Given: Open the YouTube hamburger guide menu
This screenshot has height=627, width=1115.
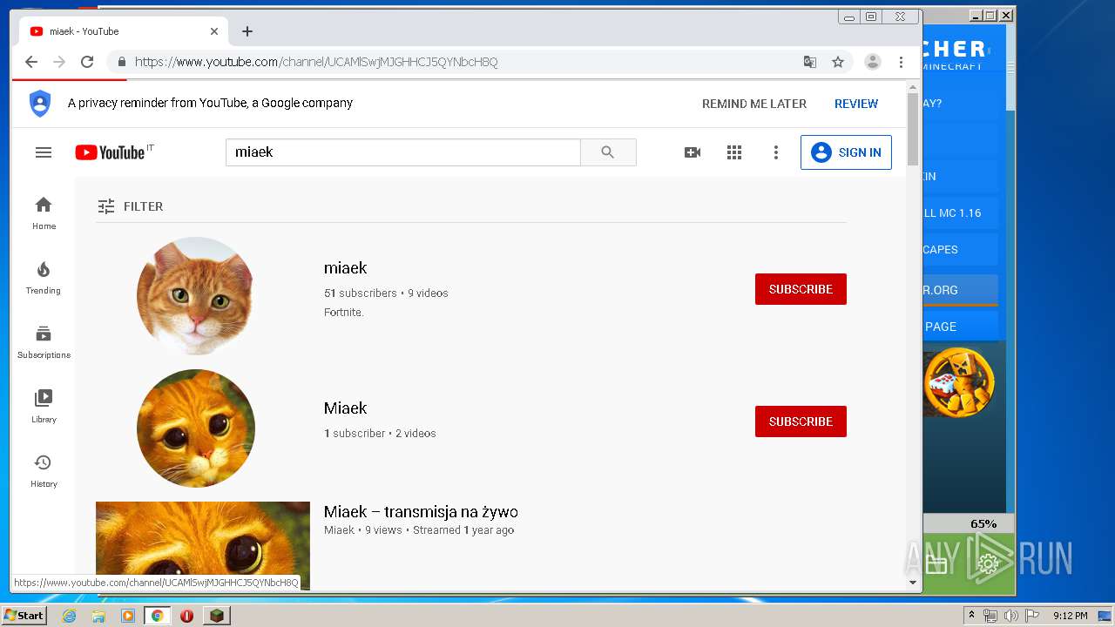Looking at the screenshot, I should pos(44,152).
